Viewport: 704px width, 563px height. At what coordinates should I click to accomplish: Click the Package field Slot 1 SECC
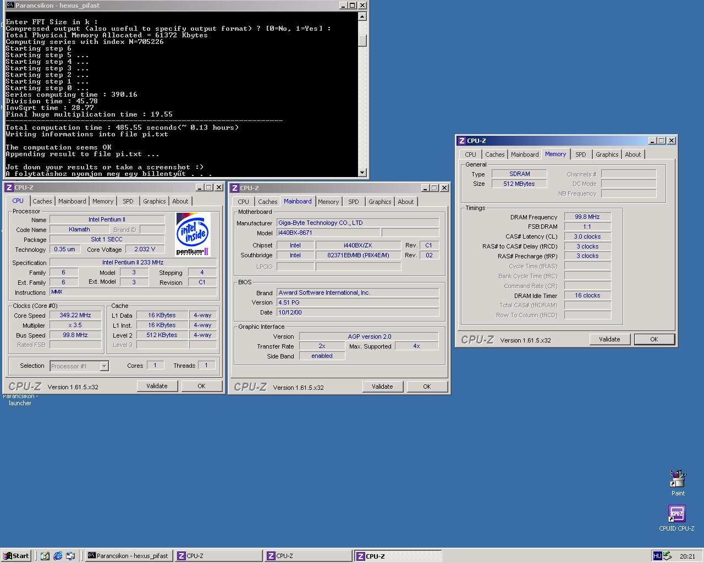[107, 239]
